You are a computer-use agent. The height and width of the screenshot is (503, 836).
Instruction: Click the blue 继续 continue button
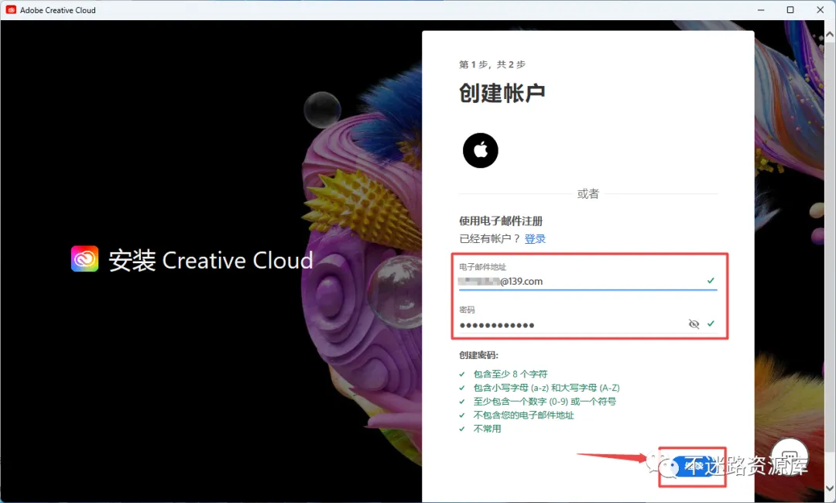[693, 466]
